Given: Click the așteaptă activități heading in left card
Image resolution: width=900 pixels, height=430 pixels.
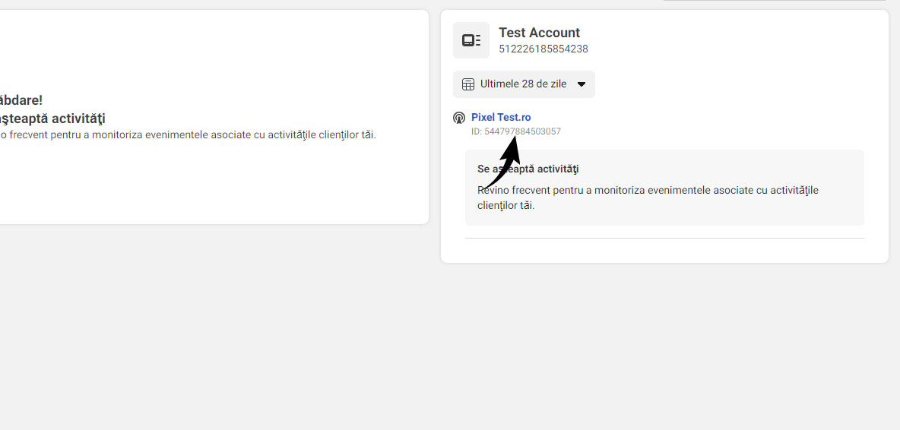Looking at the screenshot, I should pos(52,119).
